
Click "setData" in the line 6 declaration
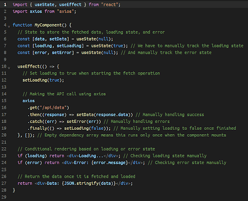coord(58,39)
